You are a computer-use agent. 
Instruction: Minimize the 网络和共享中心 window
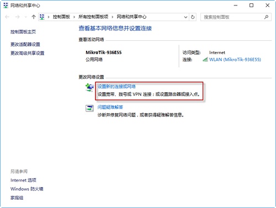(x=236, y=6)
